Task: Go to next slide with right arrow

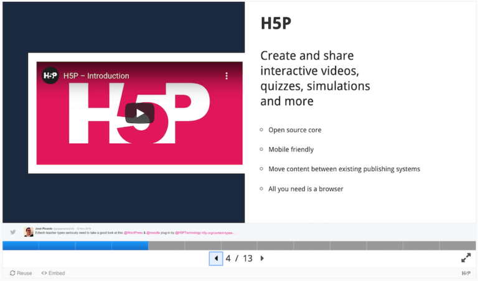Action: coord(262,259)
